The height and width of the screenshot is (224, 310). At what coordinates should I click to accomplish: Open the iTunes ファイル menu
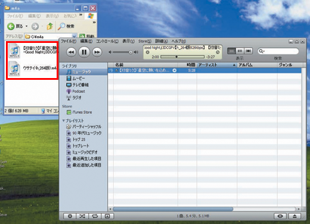coord(69,41)
